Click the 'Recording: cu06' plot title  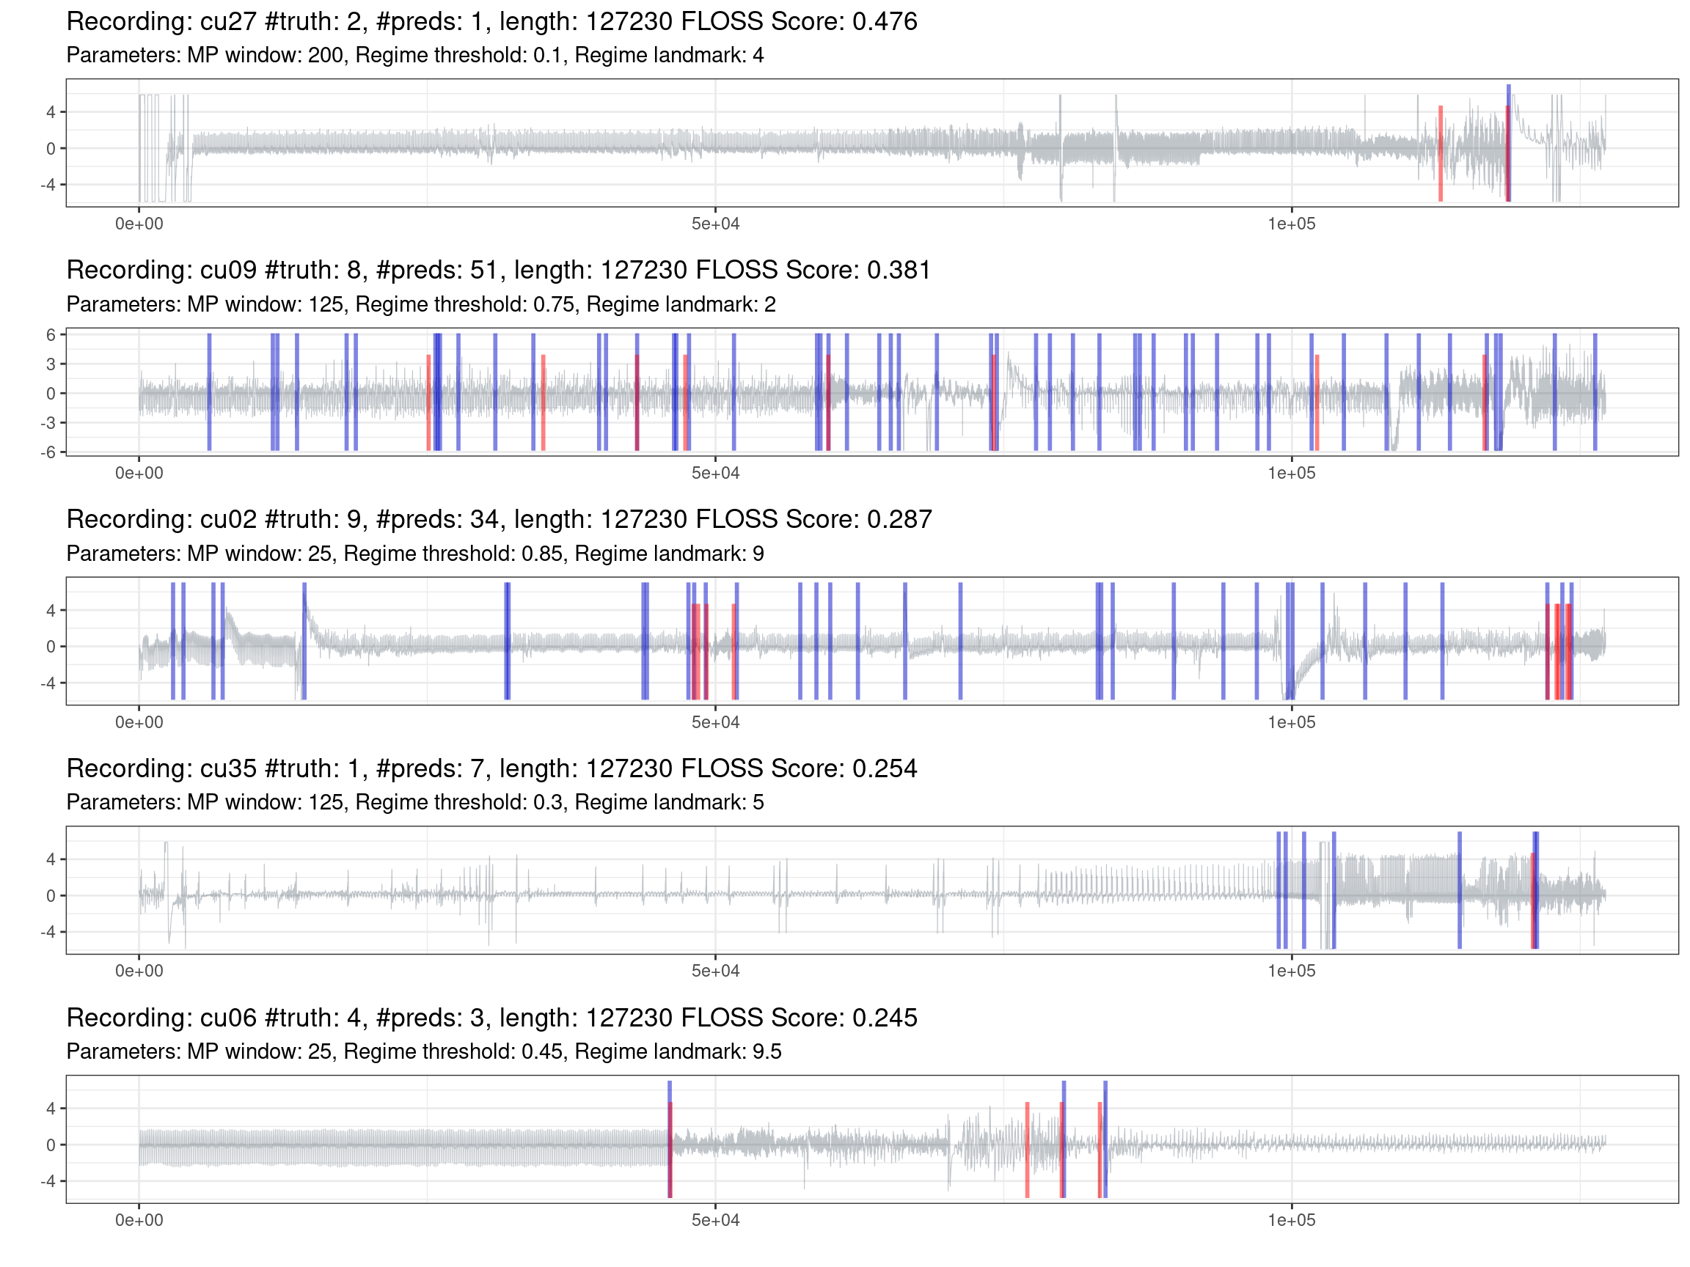(x=491, y=1017)
